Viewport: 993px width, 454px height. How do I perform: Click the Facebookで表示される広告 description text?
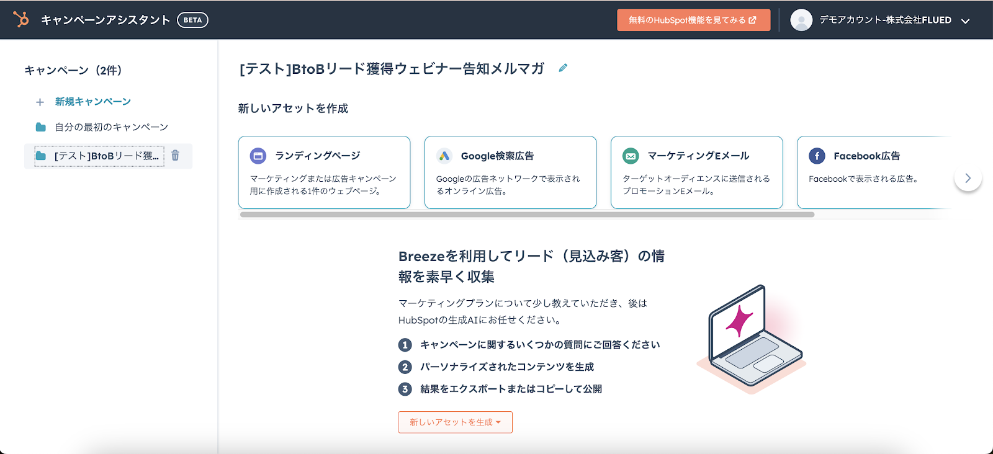863,179
